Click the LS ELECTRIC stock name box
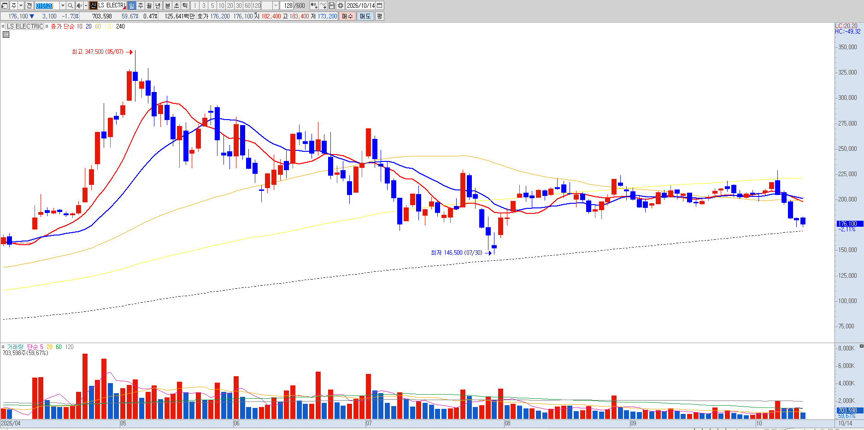Viewport: 864px width, 430px height. click(x=112, y=6)
